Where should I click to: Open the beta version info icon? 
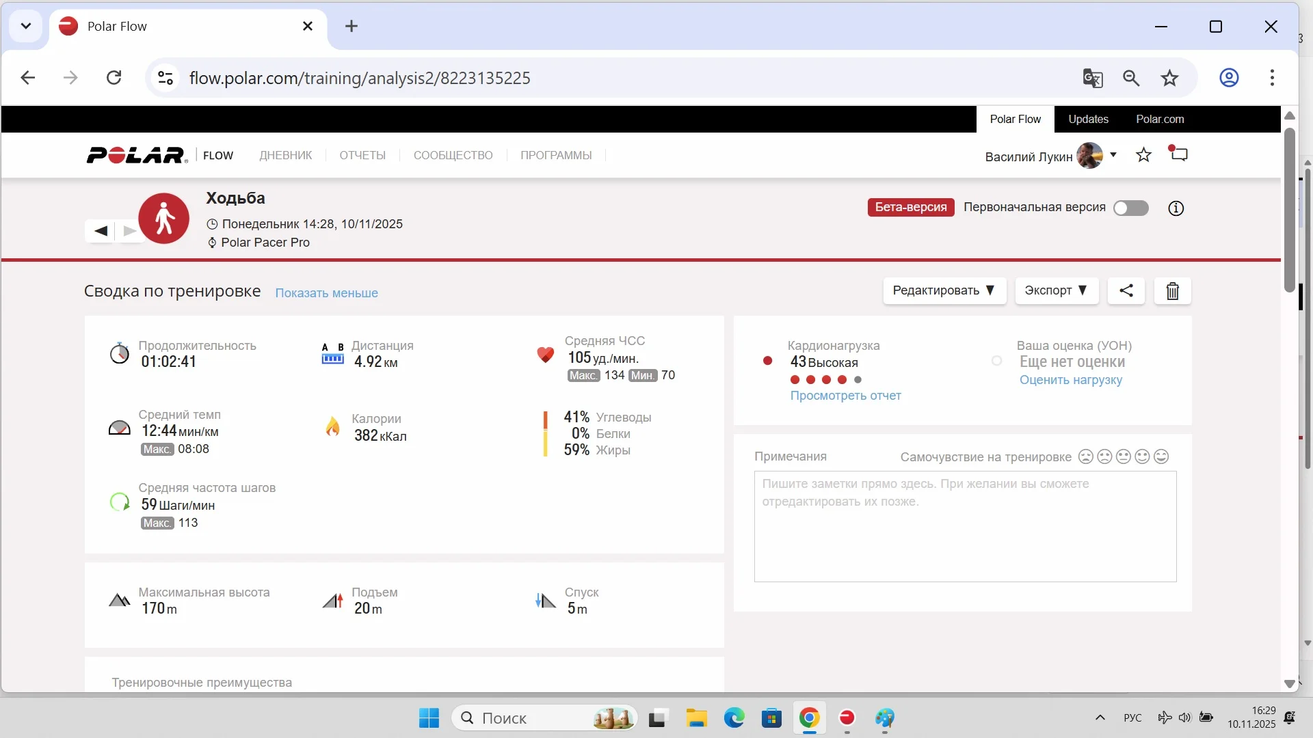point(1176,208)
